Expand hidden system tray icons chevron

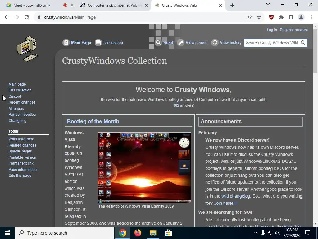[256, 233]
